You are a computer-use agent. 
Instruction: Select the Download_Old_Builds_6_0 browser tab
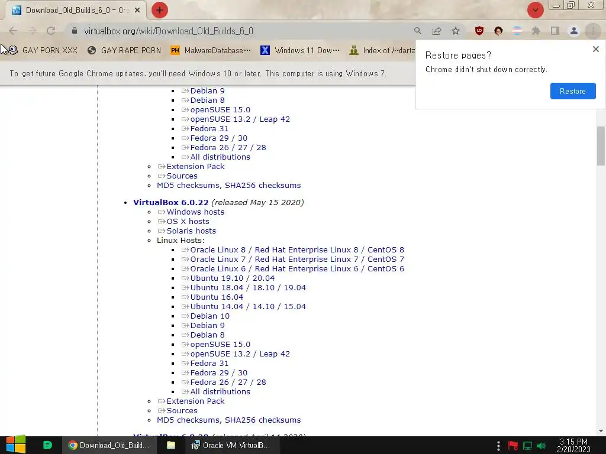(x=75, y=11)
